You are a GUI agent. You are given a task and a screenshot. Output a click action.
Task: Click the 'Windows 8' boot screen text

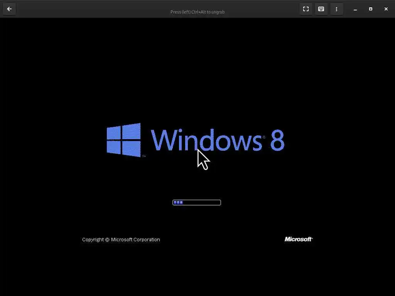pyautogui.click(x=218, y=140)
